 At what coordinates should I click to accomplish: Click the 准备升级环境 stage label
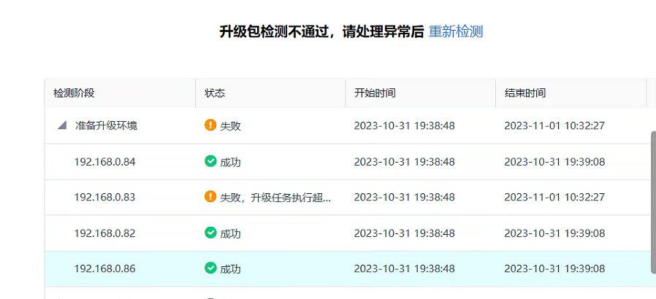tap(106, 125)
